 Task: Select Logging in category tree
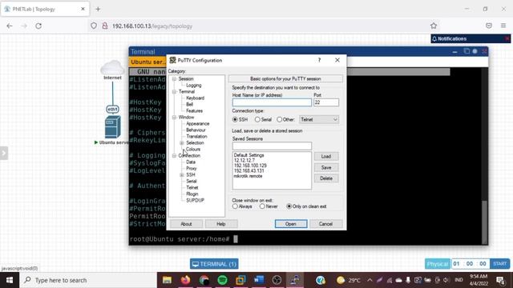click(194, 86)
